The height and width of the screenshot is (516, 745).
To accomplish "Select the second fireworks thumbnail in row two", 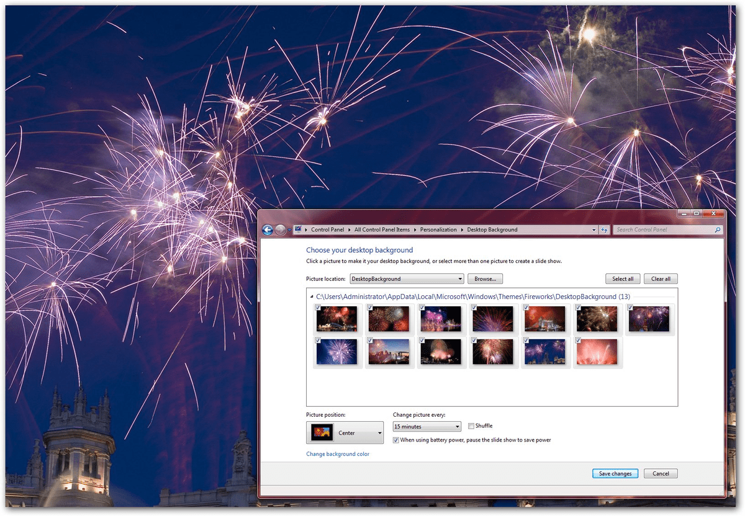I will (x=389, y=352).
